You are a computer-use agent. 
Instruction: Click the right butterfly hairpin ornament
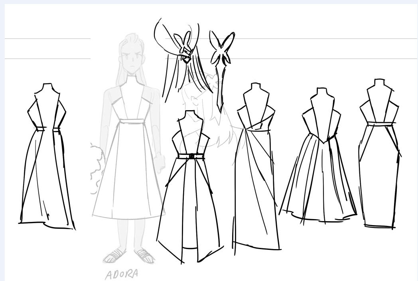click(221, 50)
